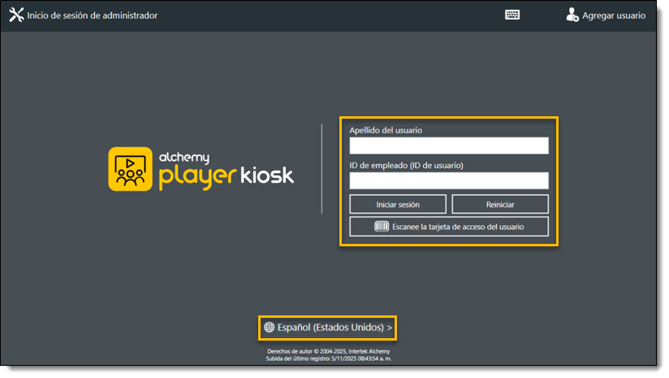Click the yellow Alchemy Player logo icon
669x378 pixels.
pyautogui.click(x=131, y=169)
